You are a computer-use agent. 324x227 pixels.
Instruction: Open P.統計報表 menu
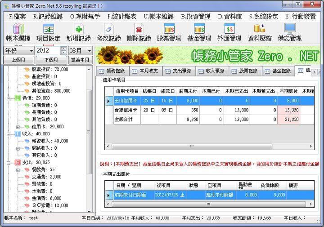pyautogui.click(x=121, y=17)
